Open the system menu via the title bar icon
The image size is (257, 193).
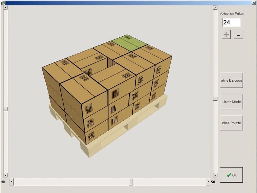pos(3,2)
